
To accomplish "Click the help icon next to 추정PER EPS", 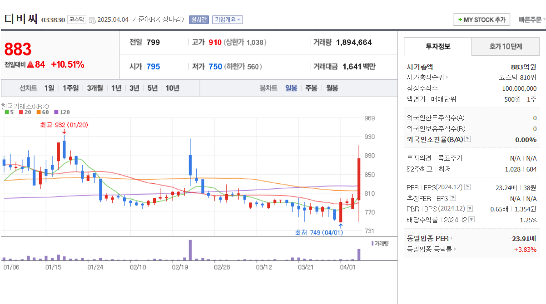I will point(452,198).
